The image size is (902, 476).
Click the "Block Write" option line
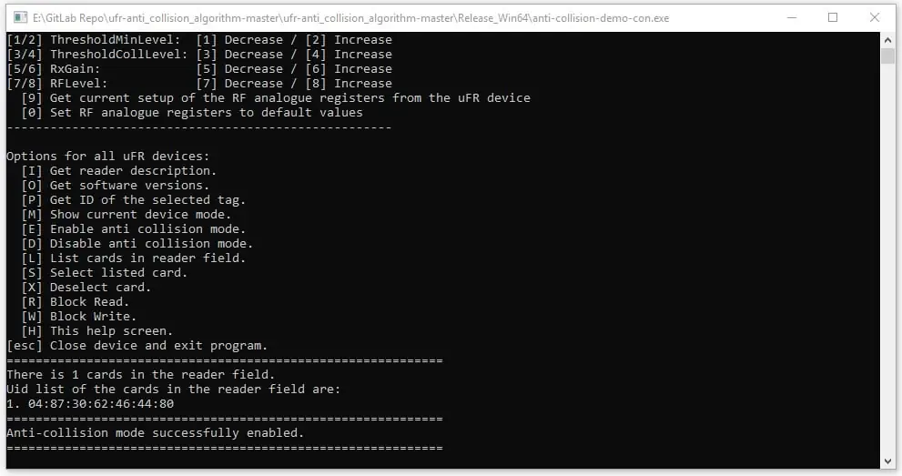click(x=79, y=316)
